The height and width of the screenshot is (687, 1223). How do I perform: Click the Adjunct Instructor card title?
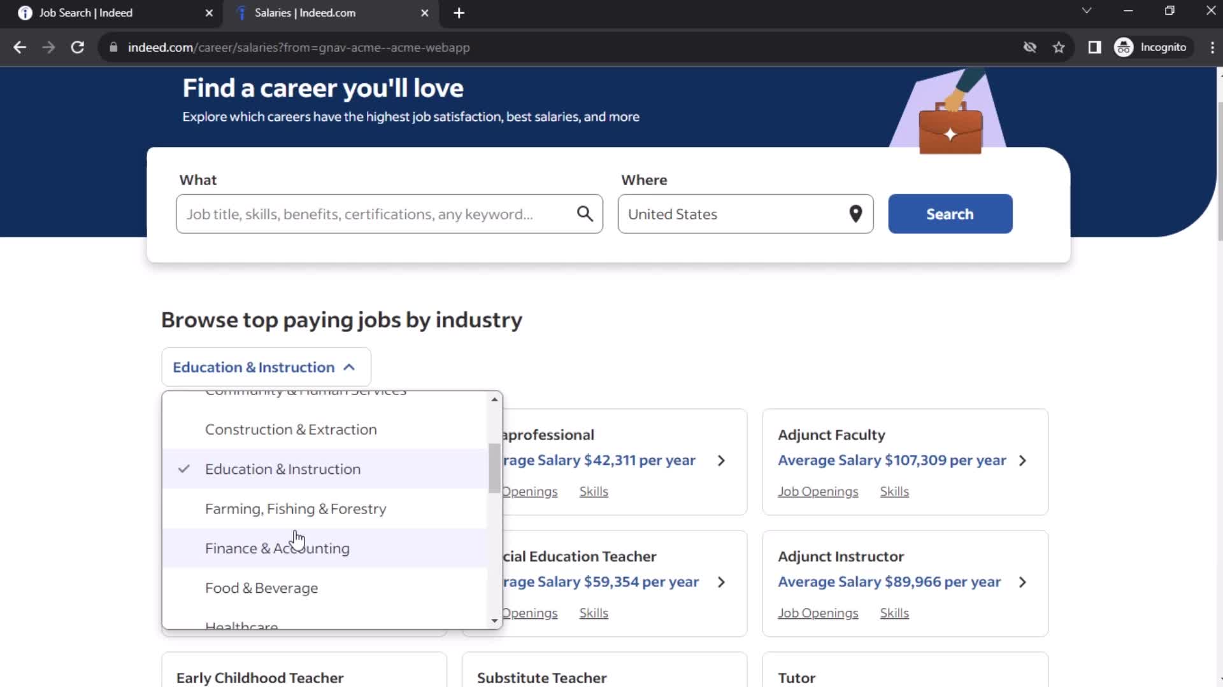click(x=841, y=557)
